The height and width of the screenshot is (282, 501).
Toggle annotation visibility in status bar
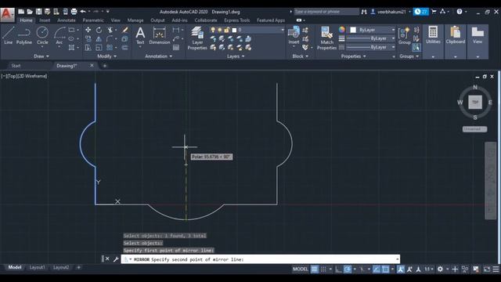click(400, 269)
